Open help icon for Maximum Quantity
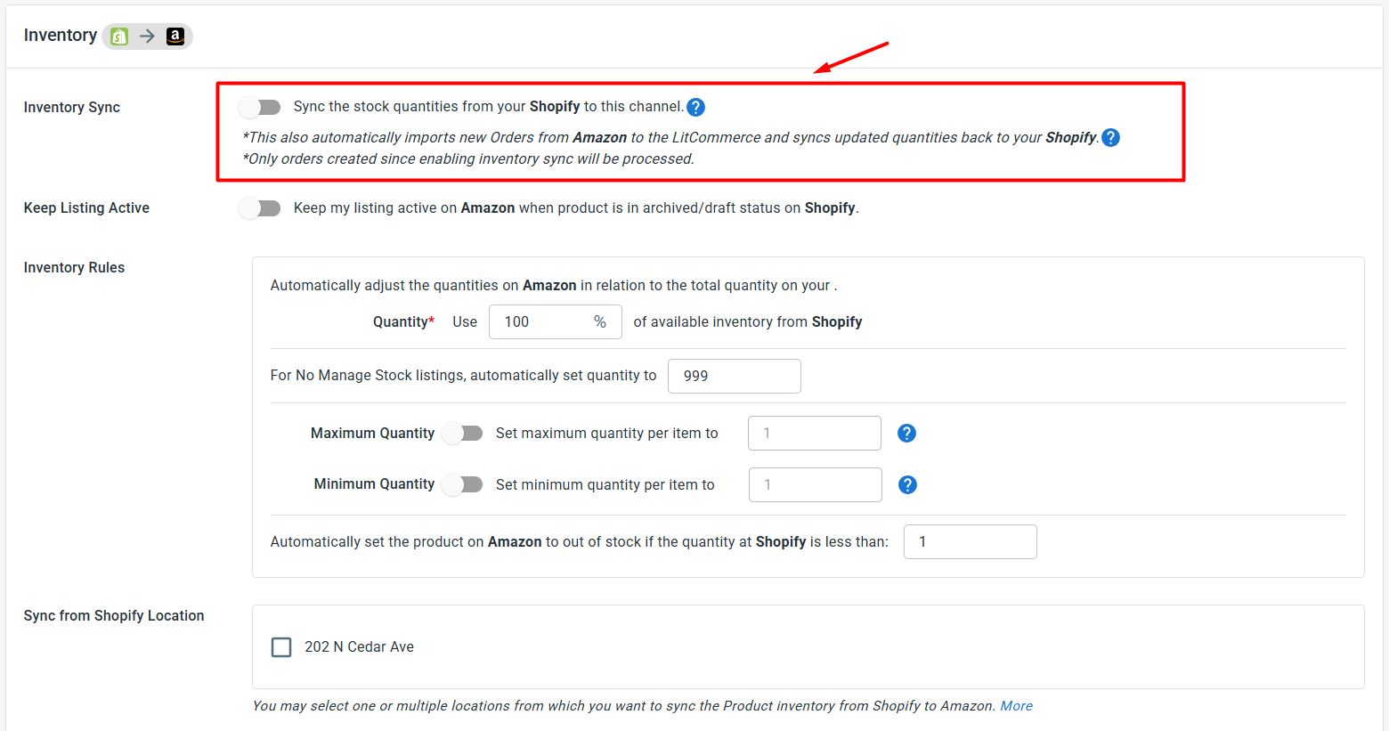The width and height of the screenshot is (1389, 731). (x=906, y=434)
